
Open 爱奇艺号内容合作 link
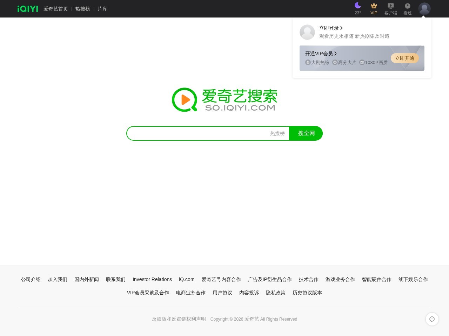coord(221,279)
